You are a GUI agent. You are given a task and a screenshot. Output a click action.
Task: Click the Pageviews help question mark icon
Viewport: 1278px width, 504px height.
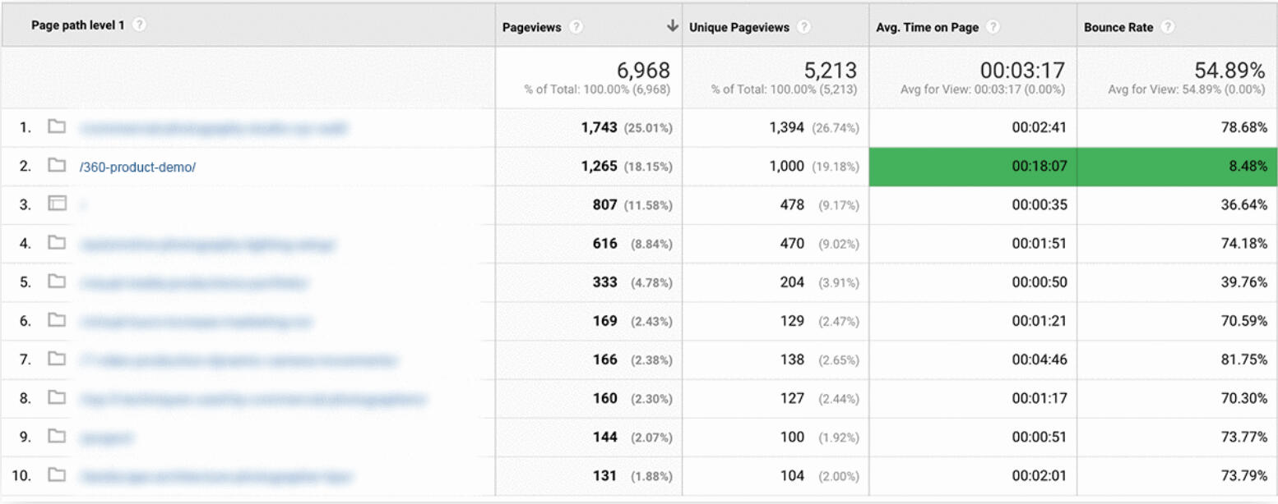click(x=576, y=27)
